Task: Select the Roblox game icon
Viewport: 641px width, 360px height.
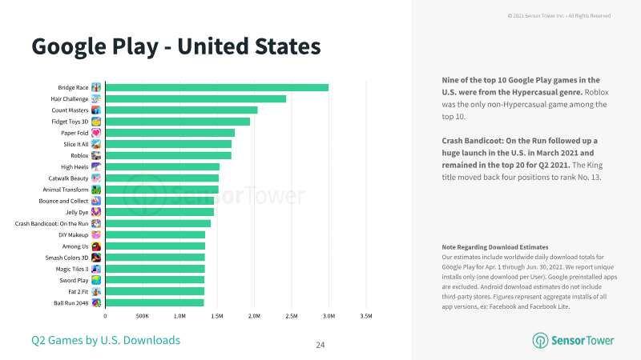Action: (96, 155)
